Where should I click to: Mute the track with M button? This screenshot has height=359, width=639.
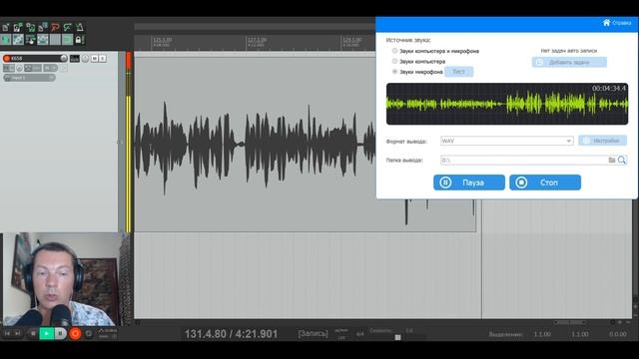coord(95,59)
